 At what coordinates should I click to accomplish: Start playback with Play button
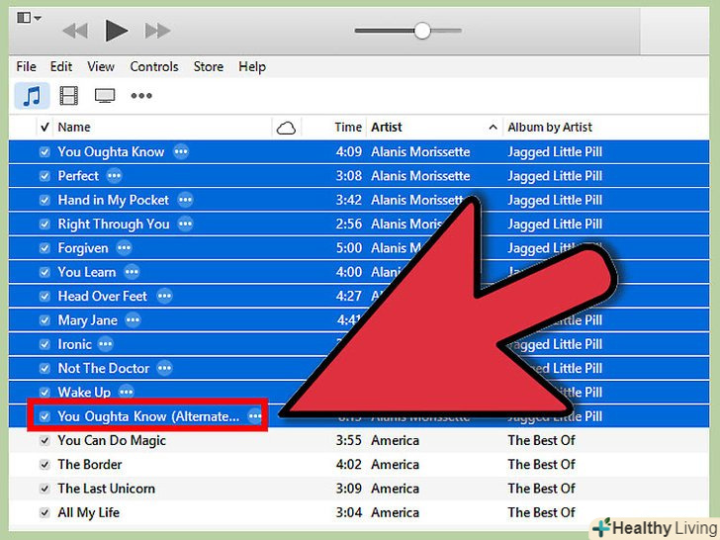click(116, 31)
